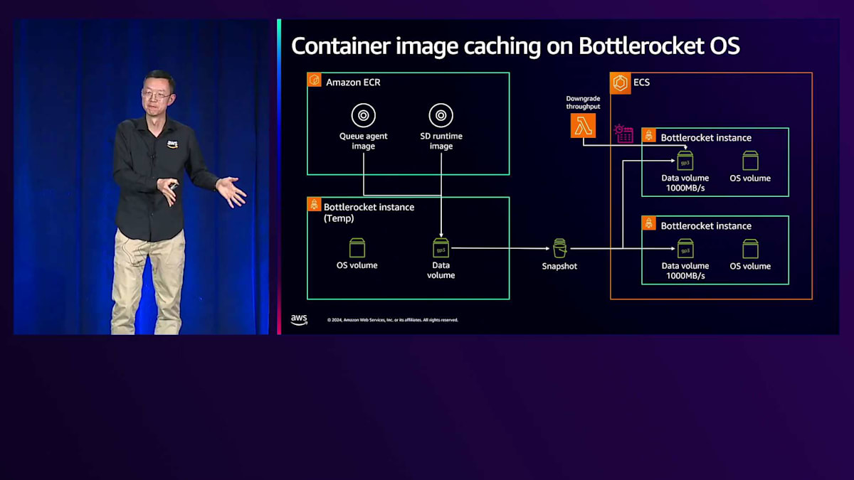Viewport: 854px width, 480px height.
Task: Click the Amazon ECR orange service icon
Action: [x=315, y=80]
